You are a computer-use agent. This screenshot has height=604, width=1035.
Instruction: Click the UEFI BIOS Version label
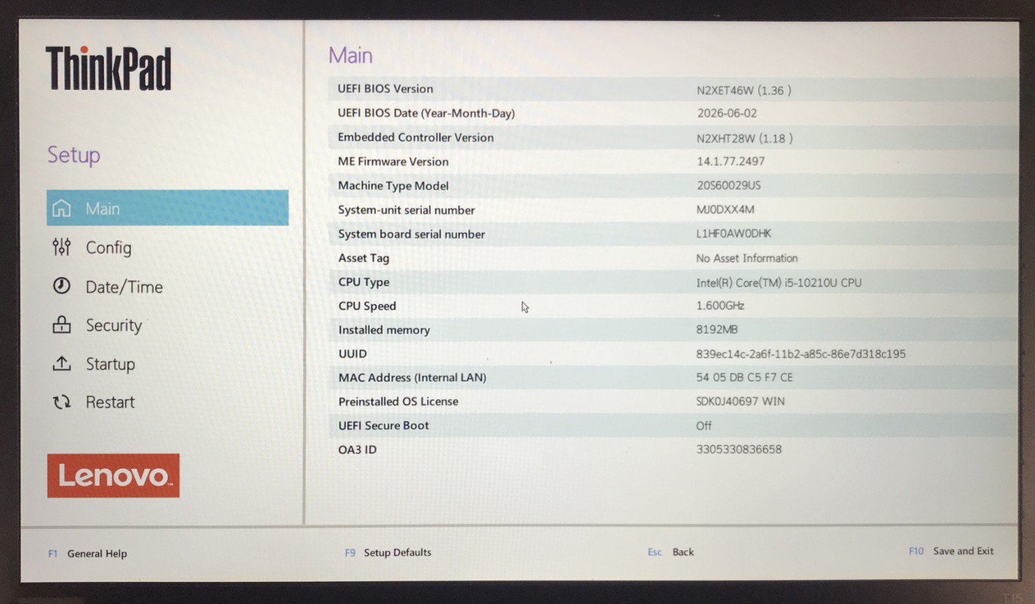tap(386, 89)
